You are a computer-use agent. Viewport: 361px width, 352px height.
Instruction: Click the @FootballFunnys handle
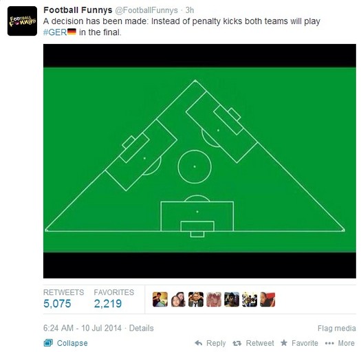tap(146, 10)
